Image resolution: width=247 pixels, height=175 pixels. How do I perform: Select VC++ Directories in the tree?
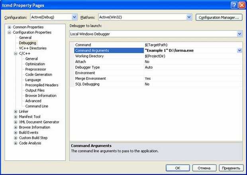tap(33, 48)
